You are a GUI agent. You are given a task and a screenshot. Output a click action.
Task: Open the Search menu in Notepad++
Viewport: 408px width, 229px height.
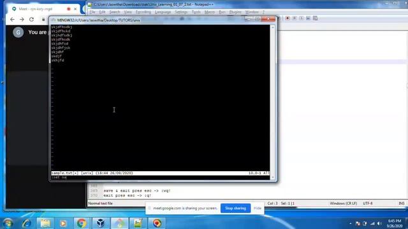click(x=115, y=12)
